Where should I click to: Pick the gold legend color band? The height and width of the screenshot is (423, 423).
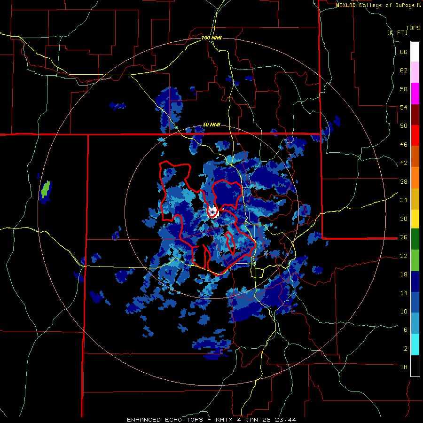[x=415, y=199]
